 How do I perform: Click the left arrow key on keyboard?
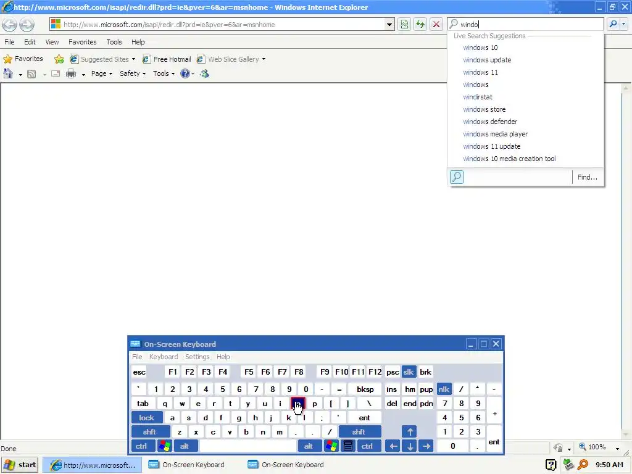tap(393, 446)
